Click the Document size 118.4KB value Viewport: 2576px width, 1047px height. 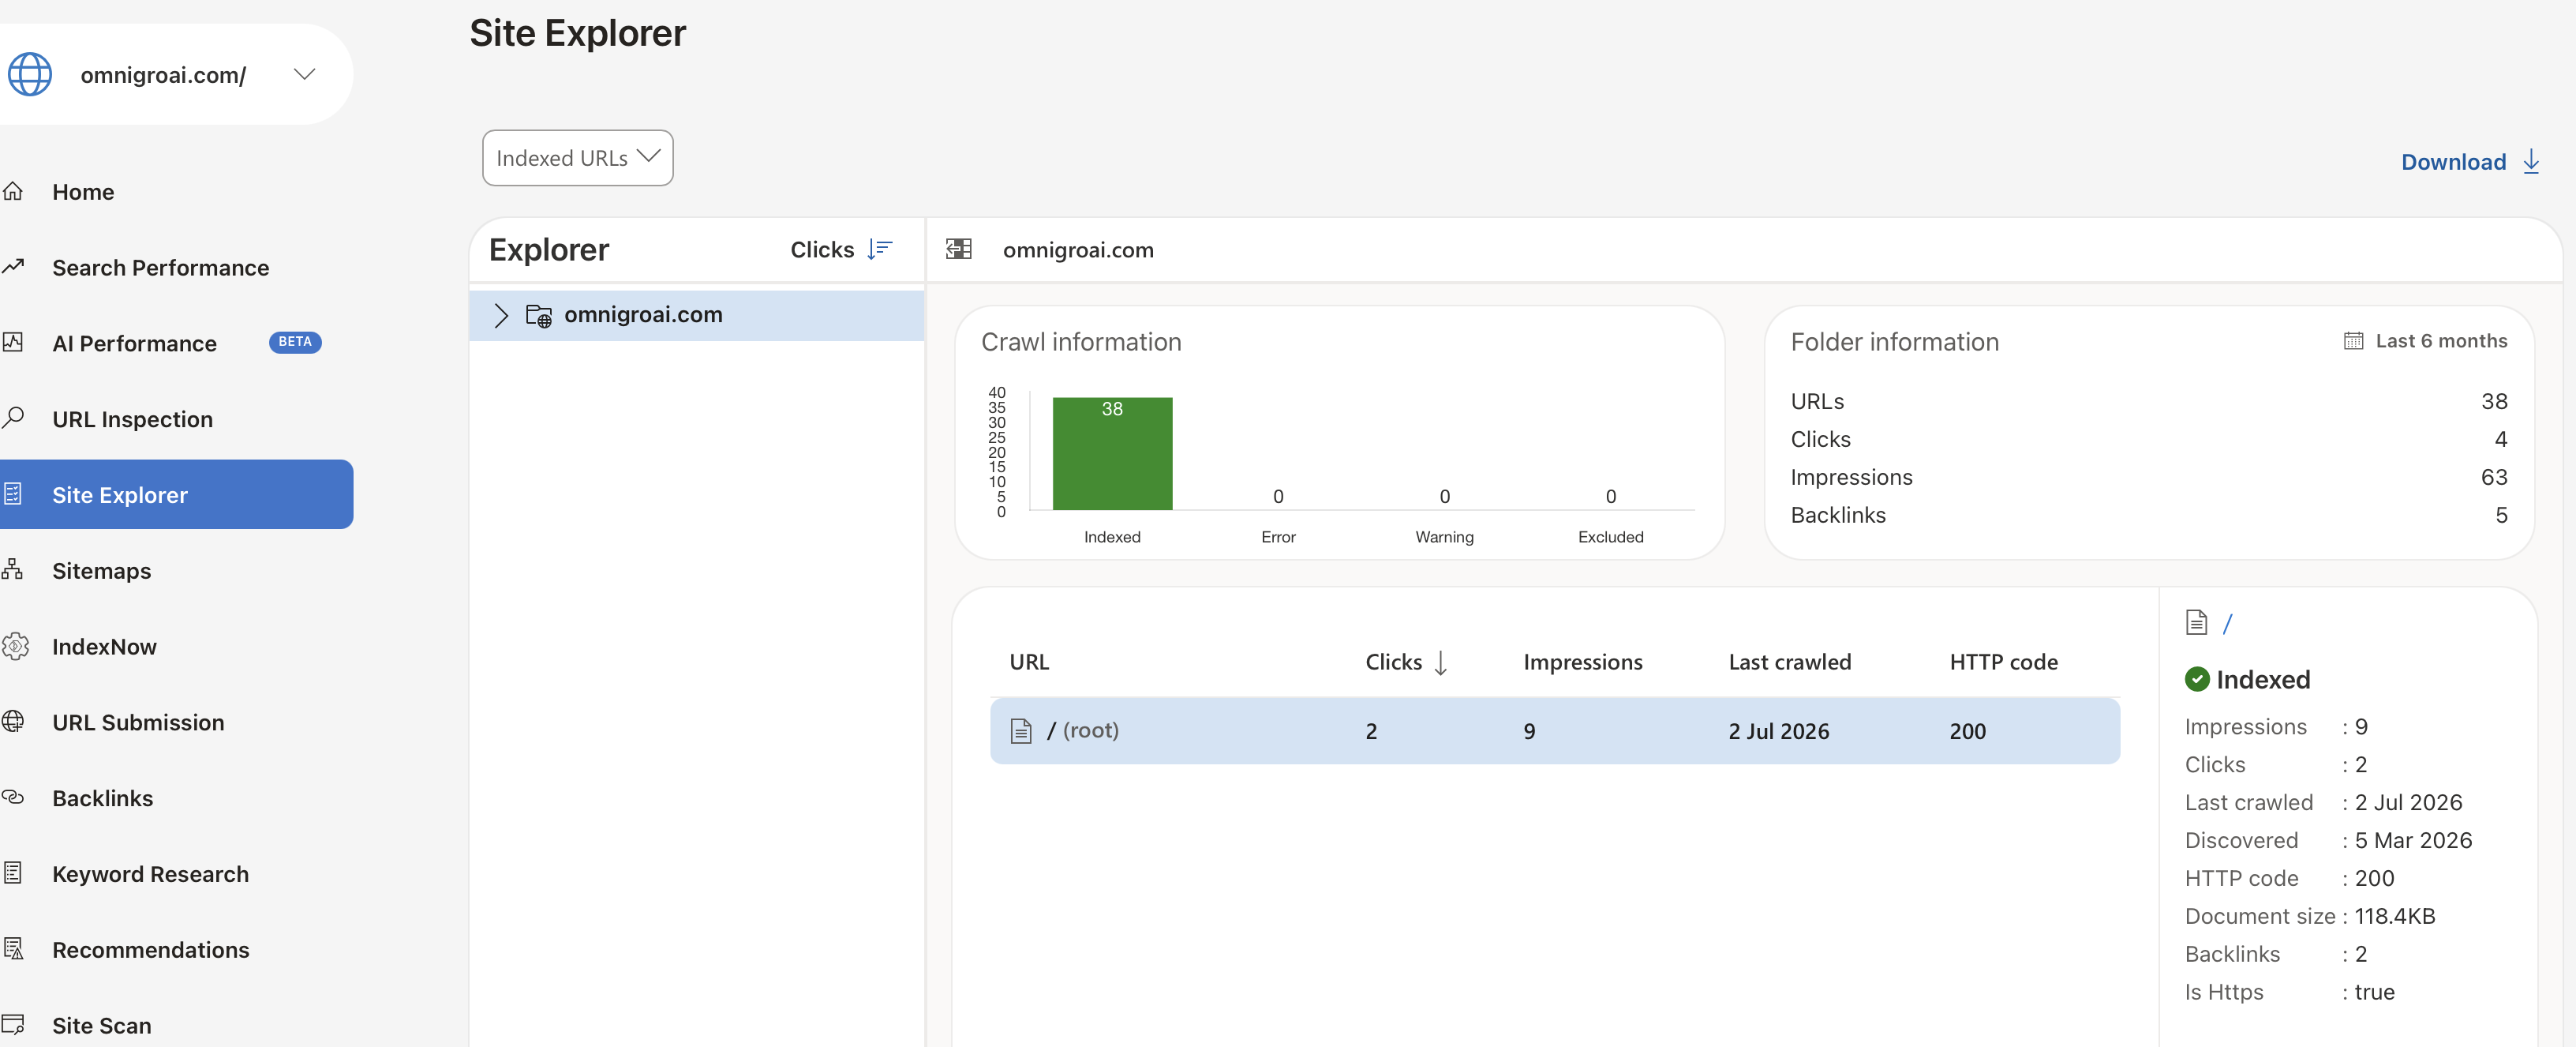tap(2394, 916)
